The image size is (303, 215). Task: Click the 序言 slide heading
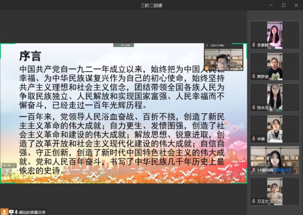click(x=30, y=56)
